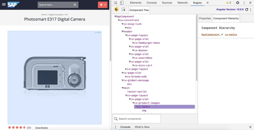Select the Component Hierarchy tab

point(226,18)
